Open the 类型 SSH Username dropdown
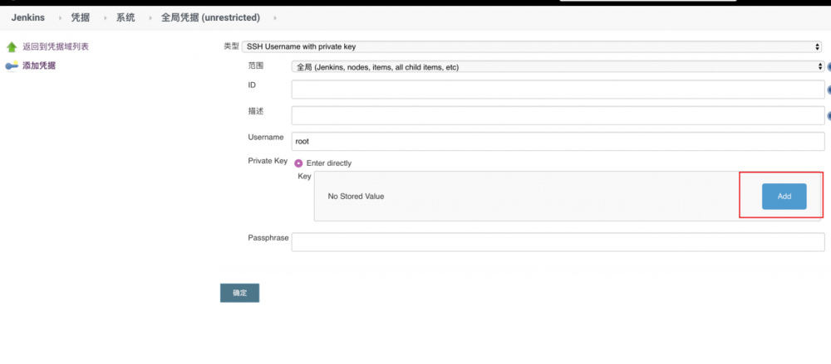This screenshot has width=831, height=364. 532,46
